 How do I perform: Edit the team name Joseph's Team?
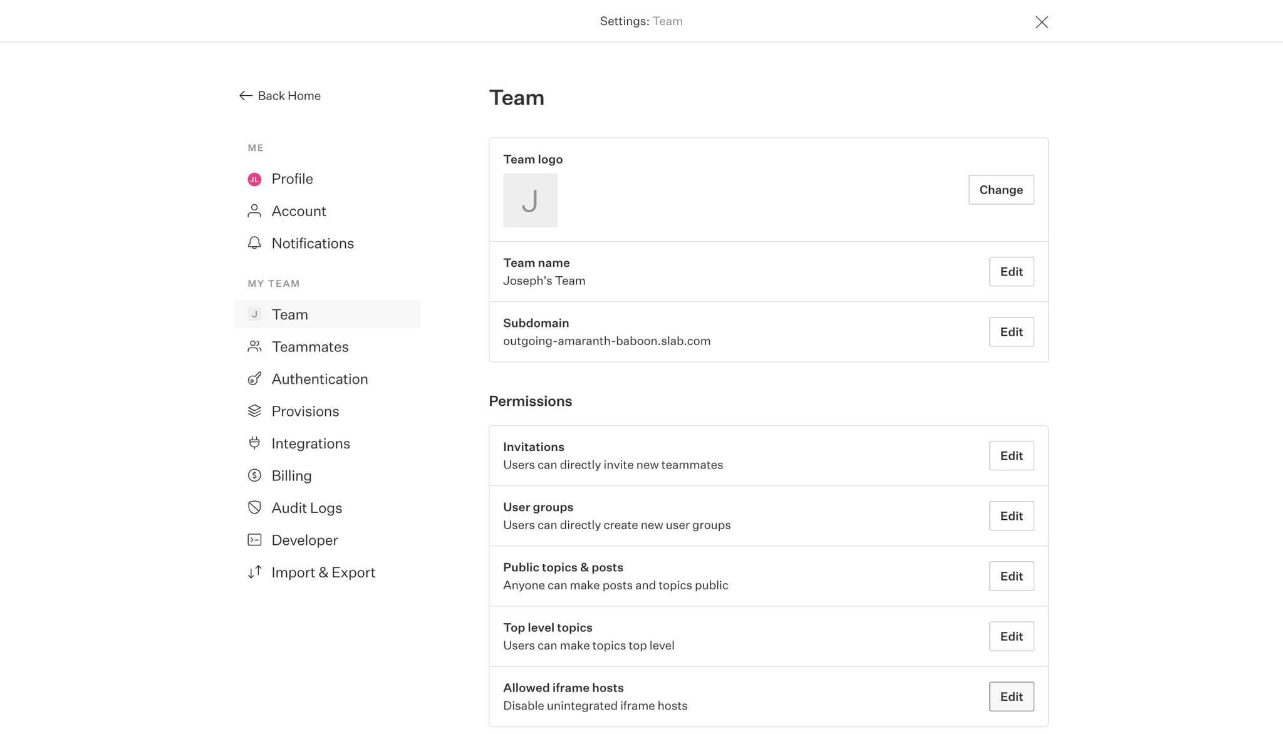(1011, 271)
